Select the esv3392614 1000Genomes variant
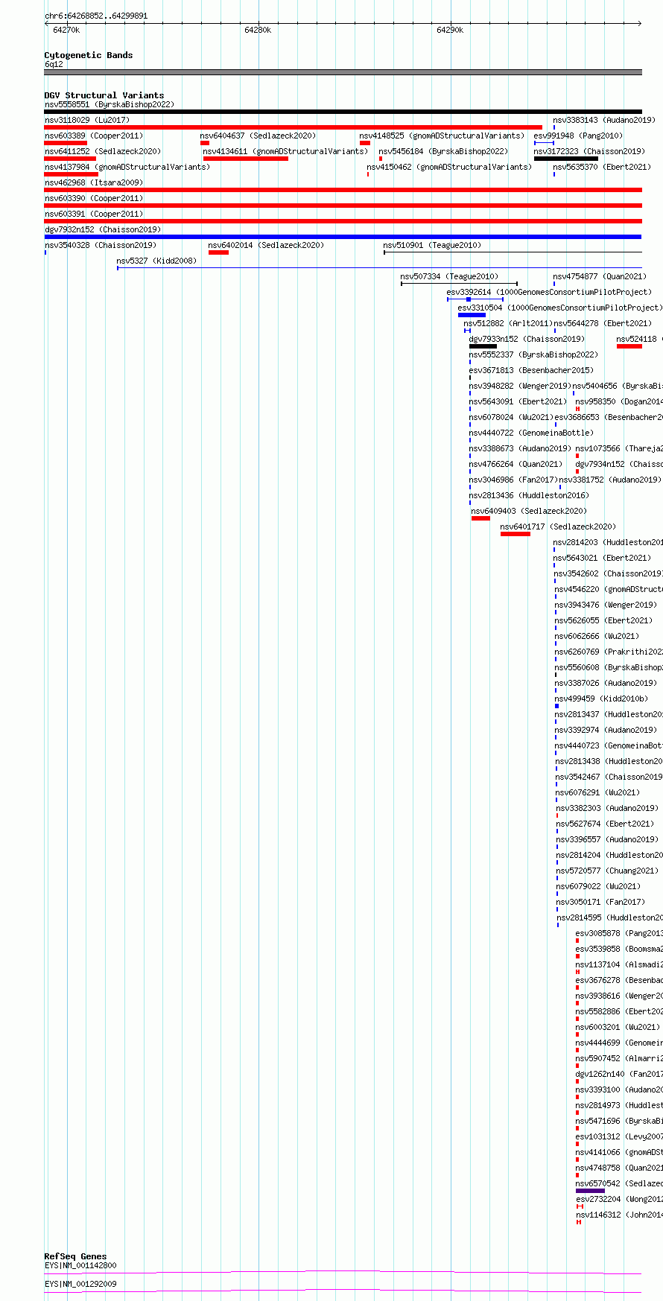 click(549, 293)
